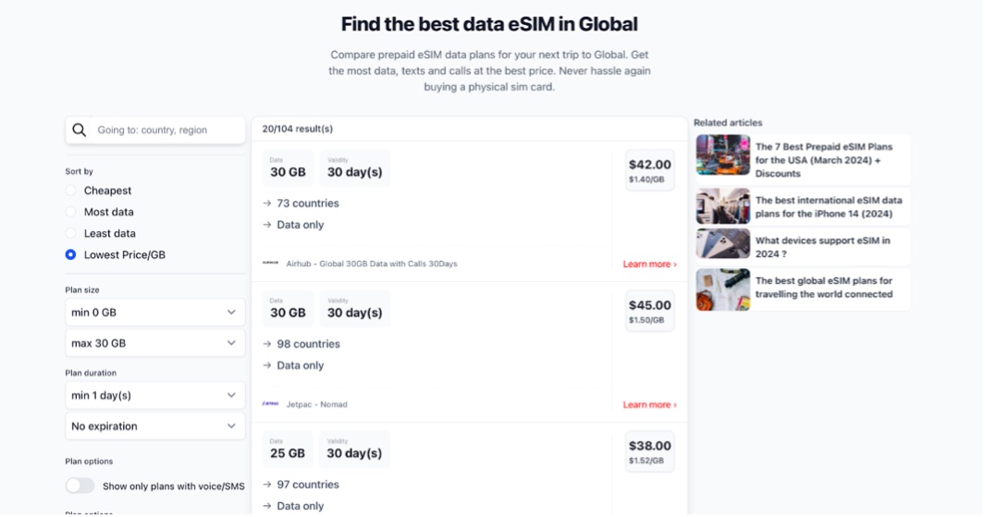Open the global eSIM plans article thumbnail

(x=723, y=289)
